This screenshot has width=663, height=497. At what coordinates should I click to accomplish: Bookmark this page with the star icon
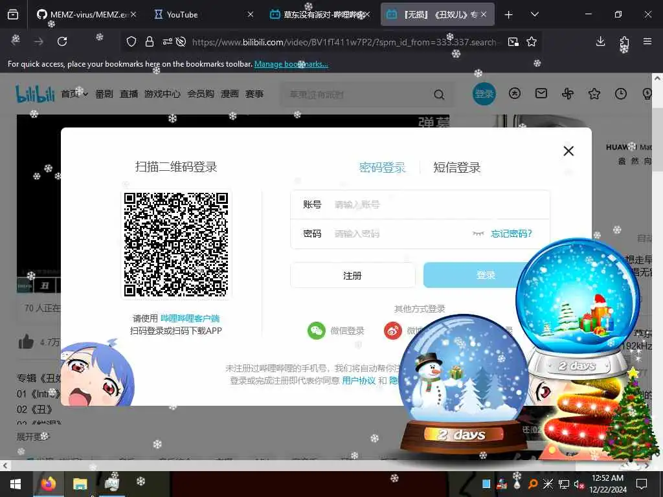[532, 41]
